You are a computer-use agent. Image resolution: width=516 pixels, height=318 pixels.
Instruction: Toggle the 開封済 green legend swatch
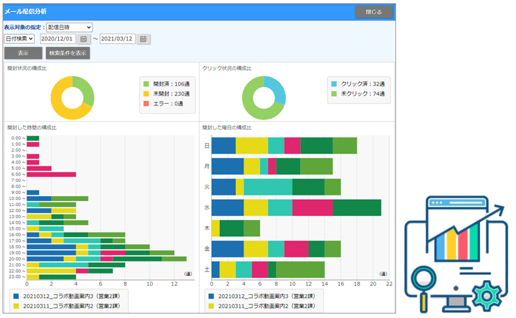point(146,84)
